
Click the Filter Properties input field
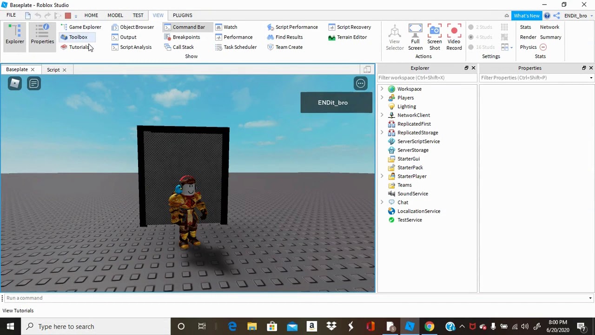pyautogui.click(x=534, y=78)
